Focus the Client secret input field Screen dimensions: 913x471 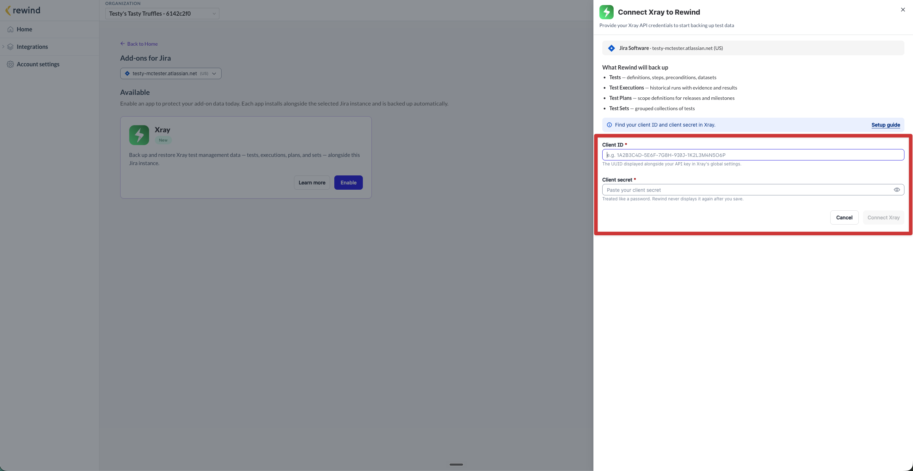click(x=753, y=190)
